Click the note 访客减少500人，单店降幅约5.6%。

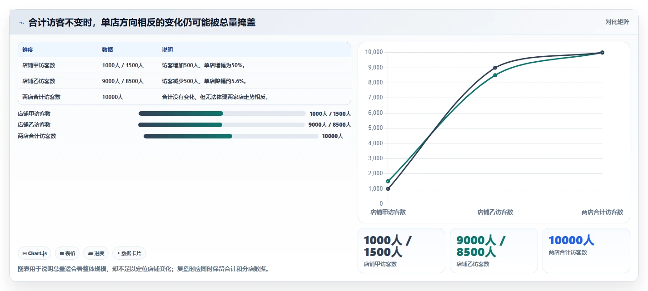205,81
